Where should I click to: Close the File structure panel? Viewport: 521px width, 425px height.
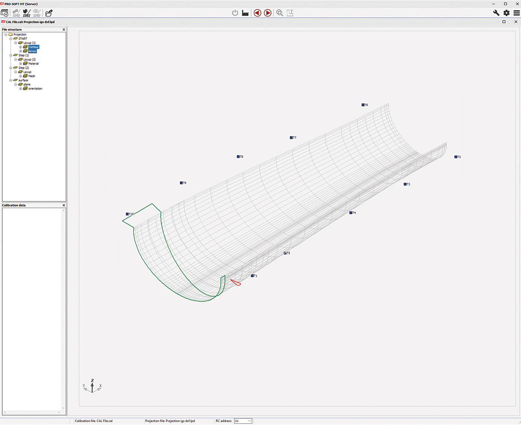(x=64, y=30)
